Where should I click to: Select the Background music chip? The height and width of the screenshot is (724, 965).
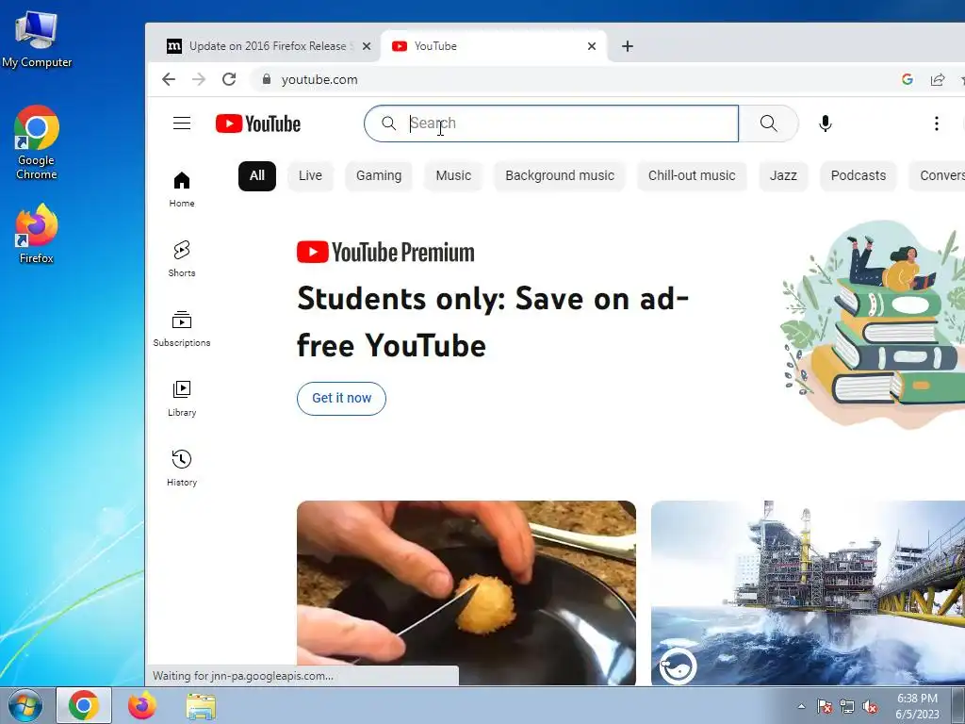[560, 175]
